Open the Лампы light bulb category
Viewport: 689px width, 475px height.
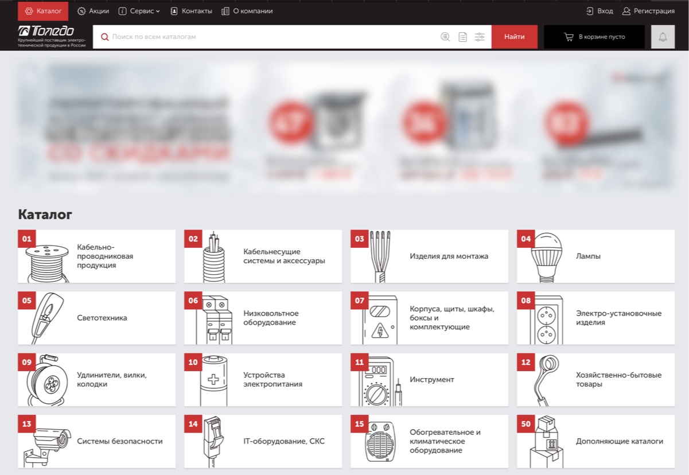pos(595,256)
